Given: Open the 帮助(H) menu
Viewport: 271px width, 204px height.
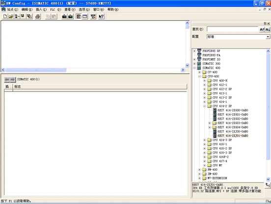Looking at the screenshot, I should click(x=113, y=9).
